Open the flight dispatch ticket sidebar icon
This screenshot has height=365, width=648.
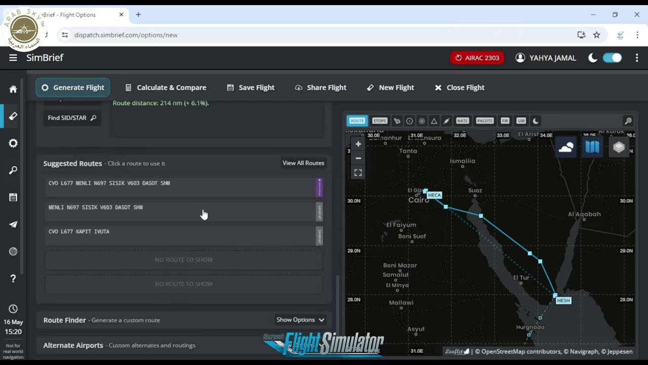point(13,116)
